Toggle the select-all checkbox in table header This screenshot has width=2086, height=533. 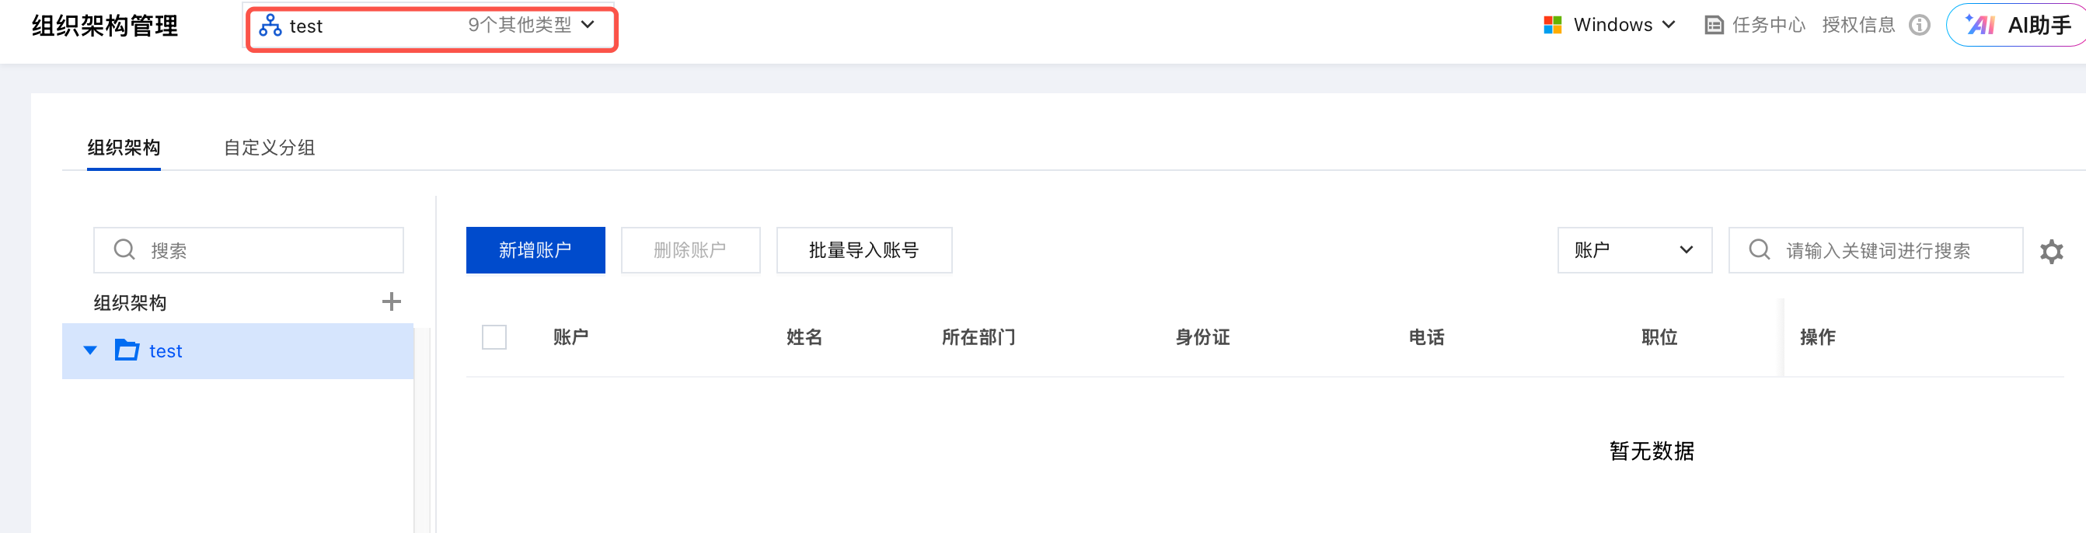coord(494,337)
